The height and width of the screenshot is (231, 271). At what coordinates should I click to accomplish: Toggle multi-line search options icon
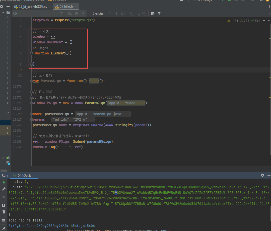point(153,14)
